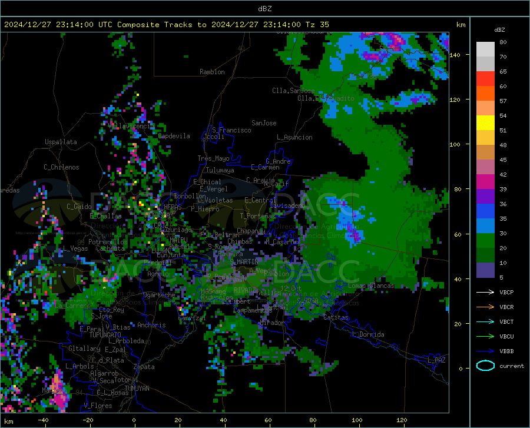Click the 'C_Chilenos' map label
The image size is (530, 428).
click(x=61, y=167)
